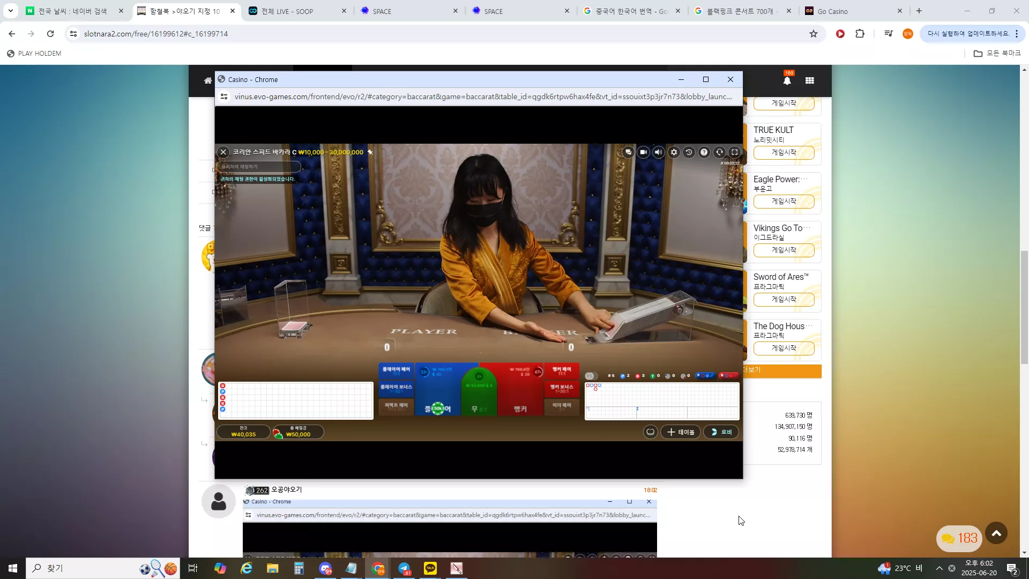Open notification bell with 183 badge

click(x=787, y=80)
